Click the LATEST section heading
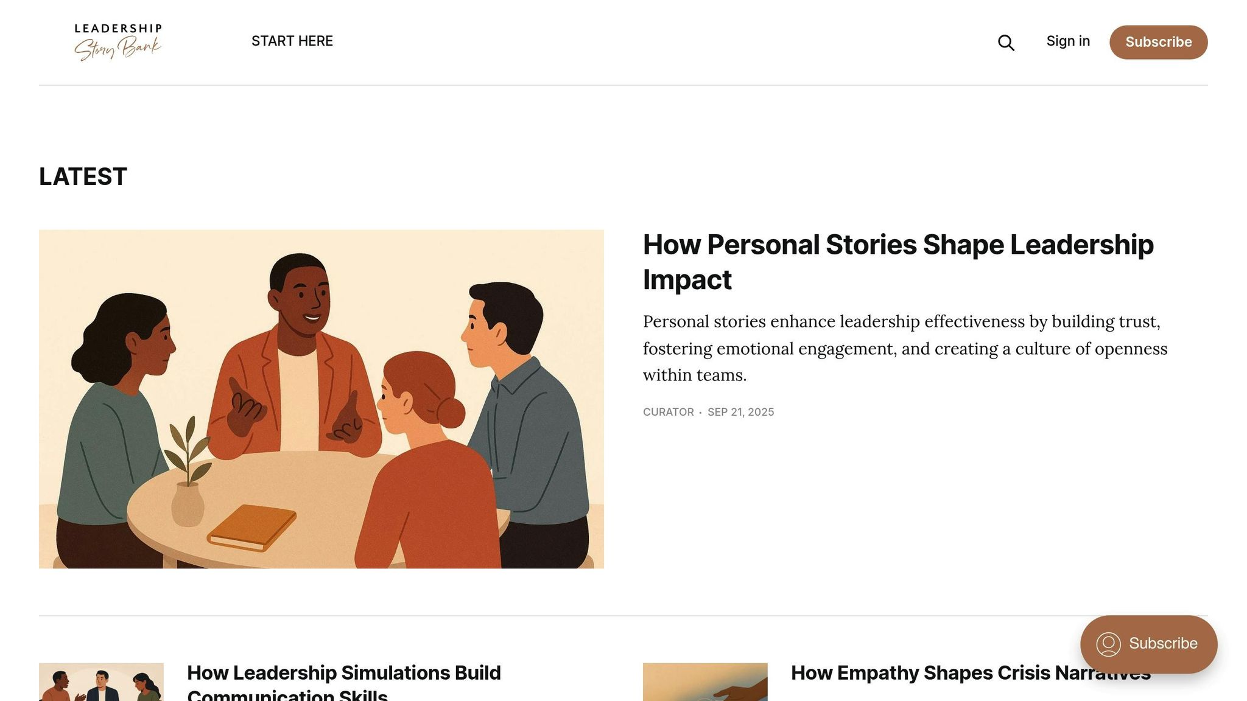Image resolution: width=1247 pixels, height=701 pixels. [83, 176]
